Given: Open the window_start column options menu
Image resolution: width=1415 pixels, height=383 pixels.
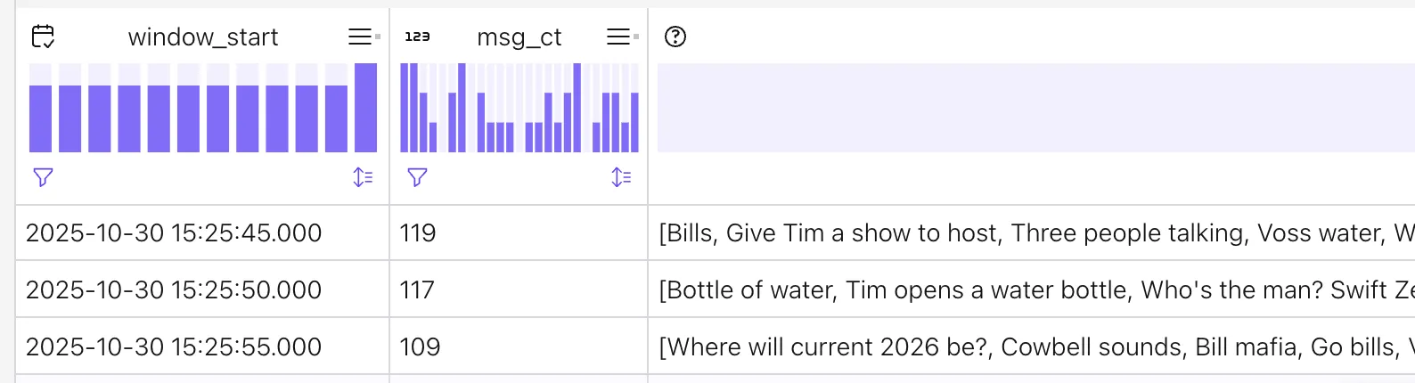Looking at the screenshot, I should point(360,37).
